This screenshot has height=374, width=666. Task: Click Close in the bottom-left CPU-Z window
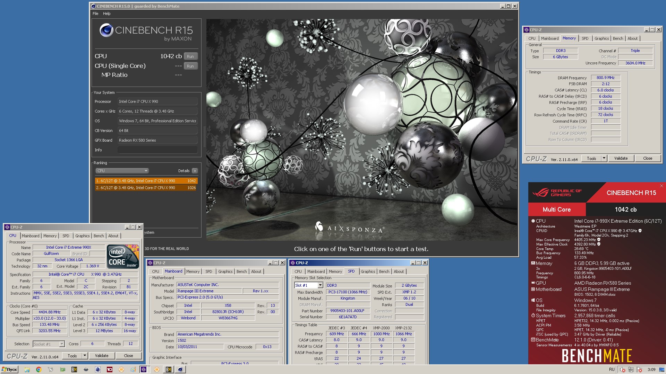pyautogui.click(x=128, y=356)
